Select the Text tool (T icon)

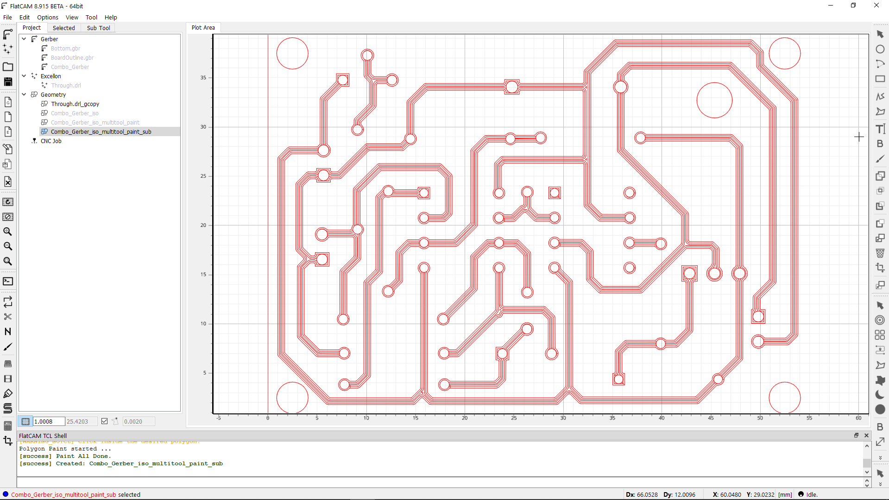[x=880, y=129]
